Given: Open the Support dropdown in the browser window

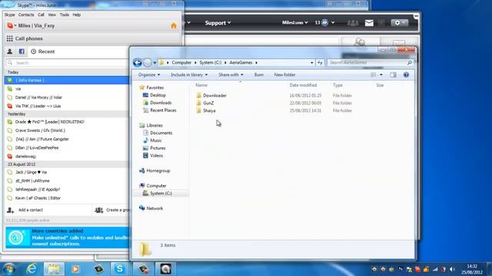Looking at the screenshot, I should click(x=218, y=23).
